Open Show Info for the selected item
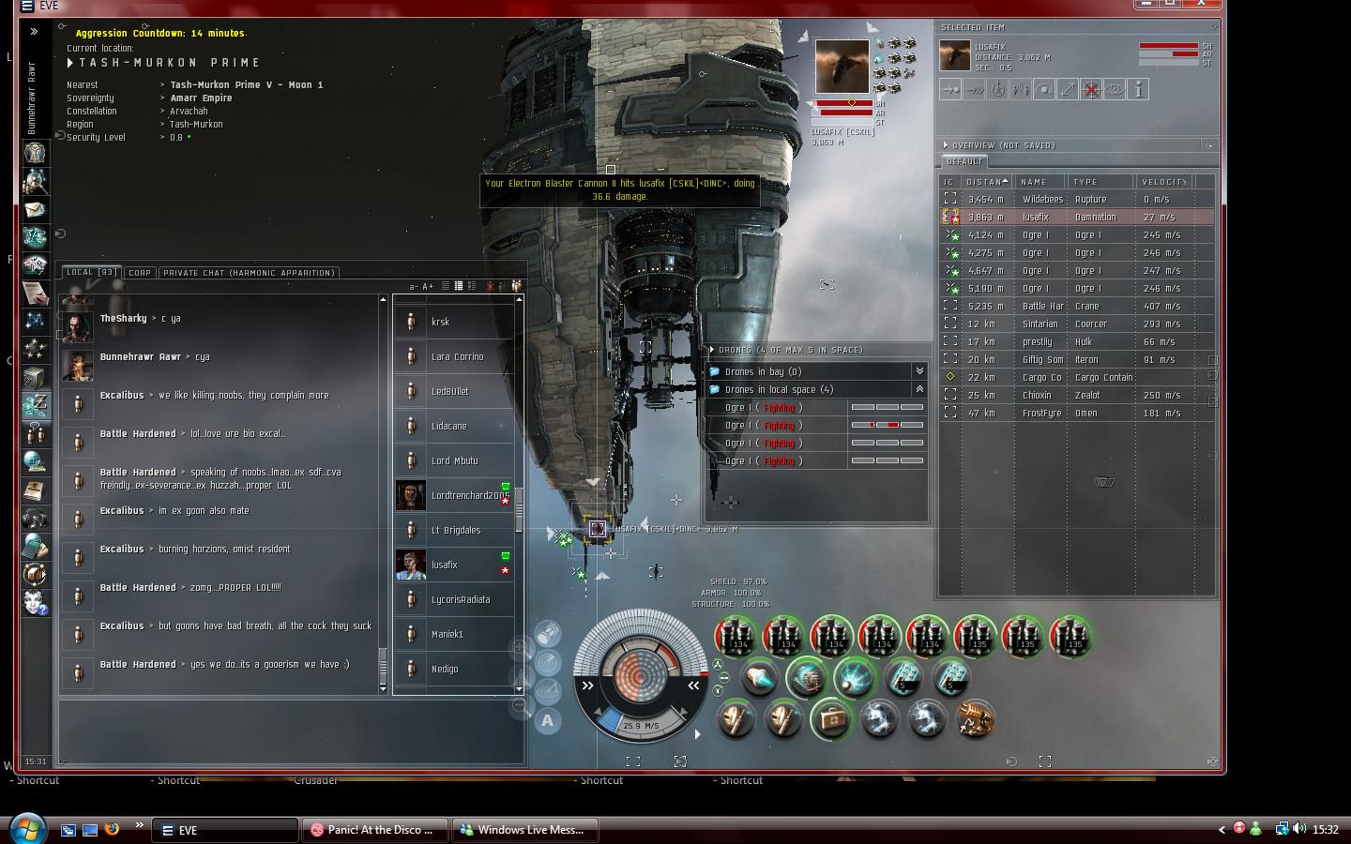The width and height of the screenshot is (1351, 844). [1138, 89]
